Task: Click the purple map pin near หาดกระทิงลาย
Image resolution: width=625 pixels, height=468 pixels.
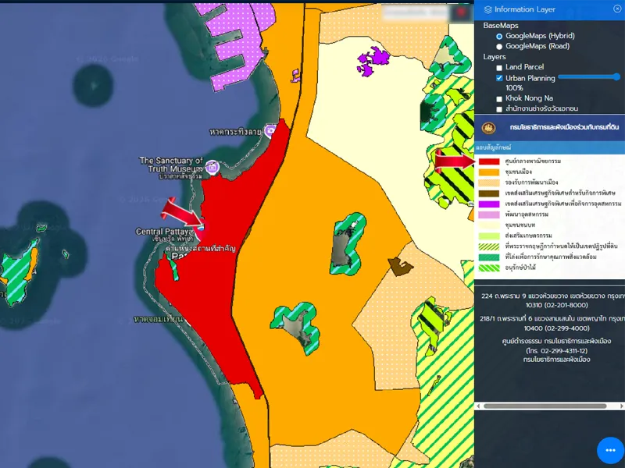Action: (x=270, y=132)
